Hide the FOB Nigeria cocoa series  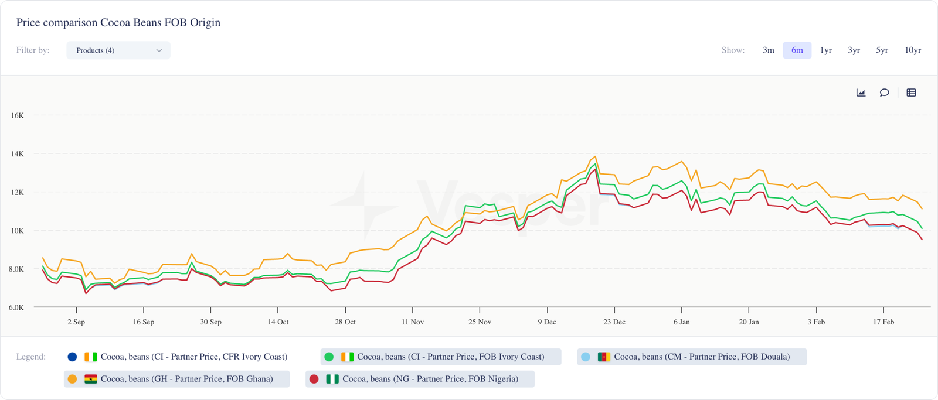[x=430, y=379]
